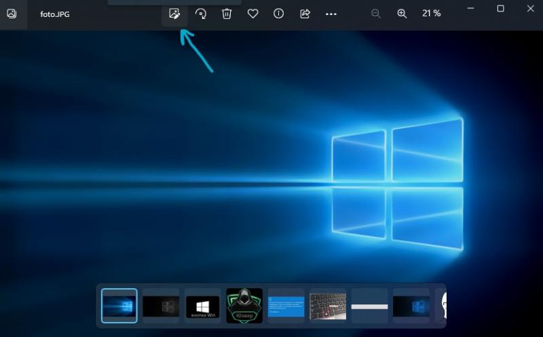Delete photo using trash icon
The width and height of the screenshot is (543, 337).
coord(227,14)
